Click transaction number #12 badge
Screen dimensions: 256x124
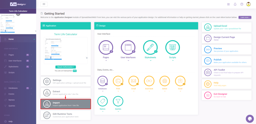(75, 71)
